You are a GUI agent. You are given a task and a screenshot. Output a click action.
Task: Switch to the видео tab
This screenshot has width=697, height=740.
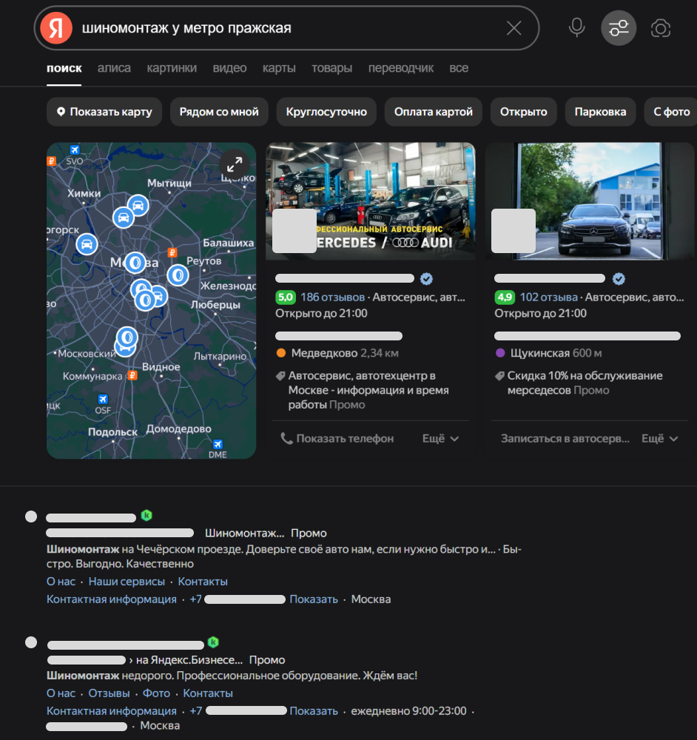point(229,67)
